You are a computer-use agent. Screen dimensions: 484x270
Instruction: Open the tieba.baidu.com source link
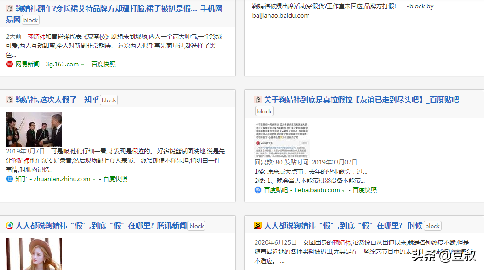point(317,190)
